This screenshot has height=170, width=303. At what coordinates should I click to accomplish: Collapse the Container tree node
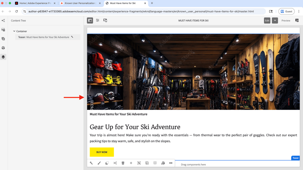14,31
